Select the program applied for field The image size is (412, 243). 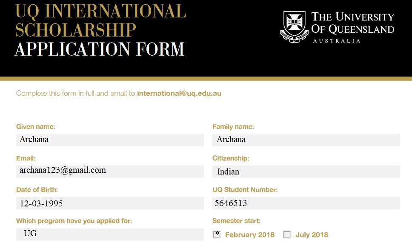(110, 234)
